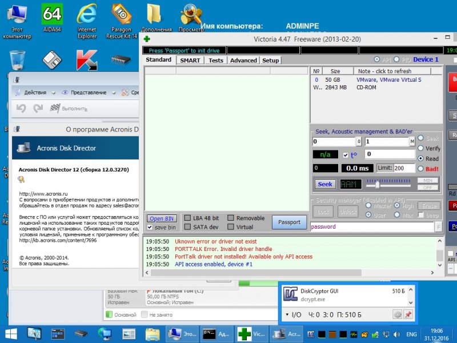457x343 pixels.
Task: Expand the Действия dropdown menu
Action: pos(53,93)
